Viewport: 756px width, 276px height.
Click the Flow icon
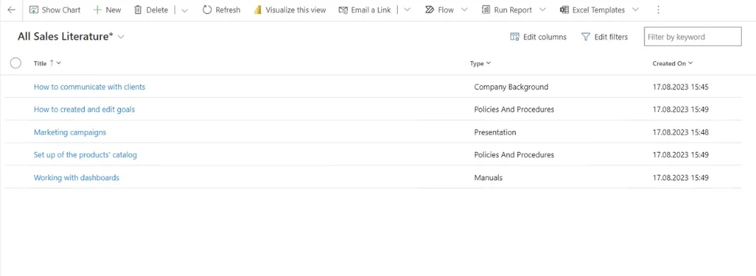[x=430, y=10]
